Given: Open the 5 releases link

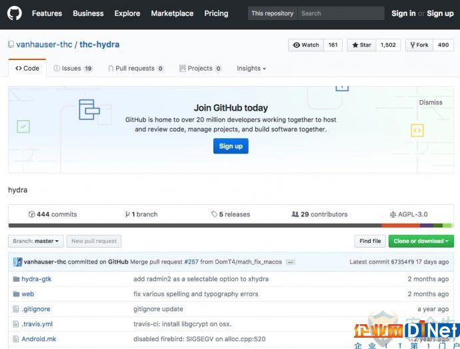Looking at the screenshot, I should 231,214.
